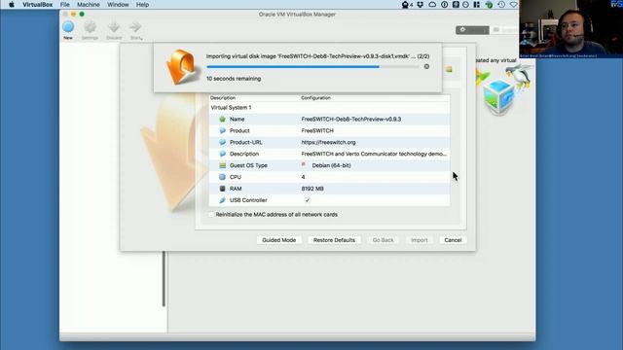Click the CPU row icon
623x350 pixels.
(223, 177)
